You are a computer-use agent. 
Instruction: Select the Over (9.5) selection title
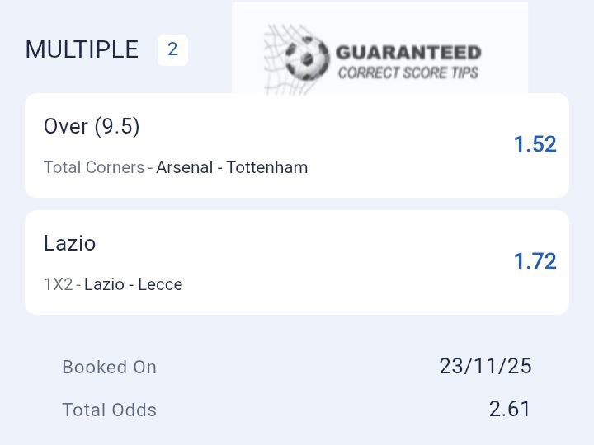point(92,126)
